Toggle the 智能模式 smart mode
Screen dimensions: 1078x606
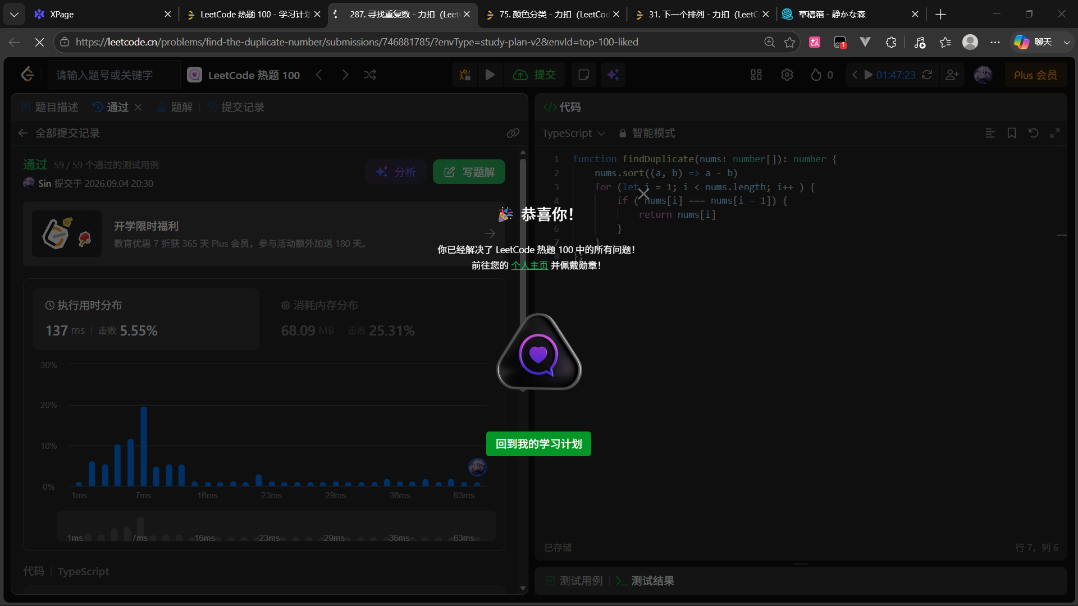pyautogui.click(x=647, y=133)
